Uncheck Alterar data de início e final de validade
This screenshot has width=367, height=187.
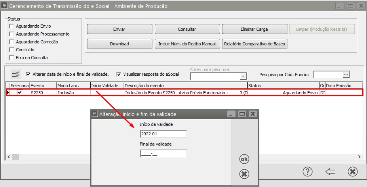[x=29, y=75]
